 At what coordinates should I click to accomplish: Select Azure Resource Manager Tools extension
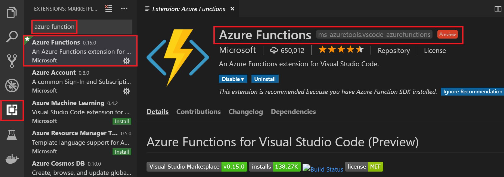80,142
